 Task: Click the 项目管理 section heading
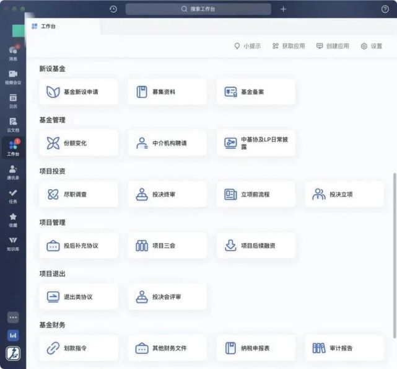pyautogui.click(x=52, y=223)
